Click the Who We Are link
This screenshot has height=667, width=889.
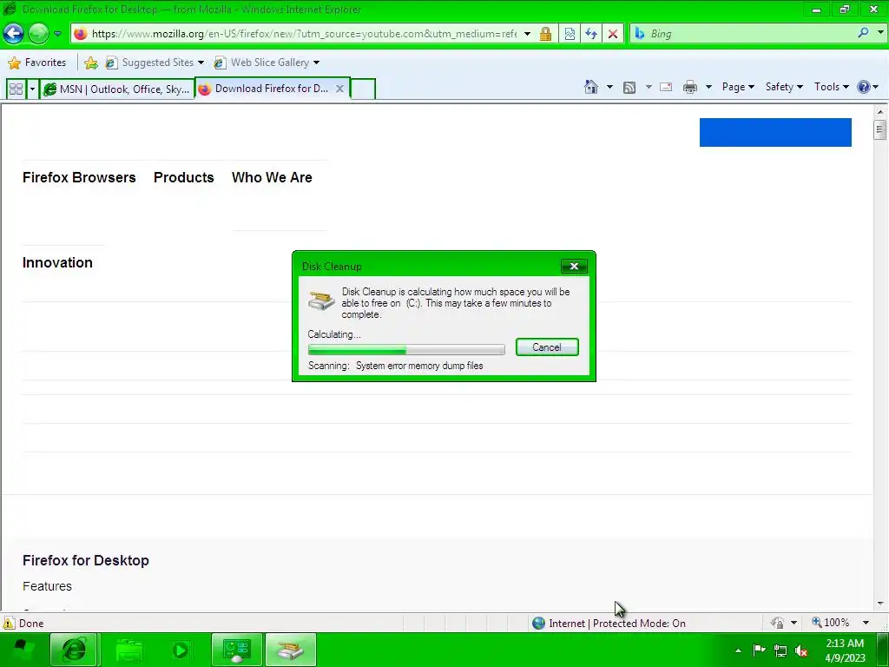[x=272, y=177]
